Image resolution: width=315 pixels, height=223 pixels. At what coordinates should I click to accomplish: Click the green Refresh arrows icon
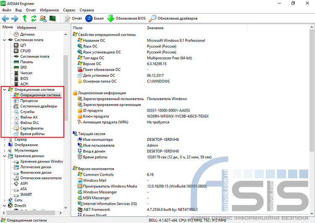pyautogui.click(x=34, y=18)
